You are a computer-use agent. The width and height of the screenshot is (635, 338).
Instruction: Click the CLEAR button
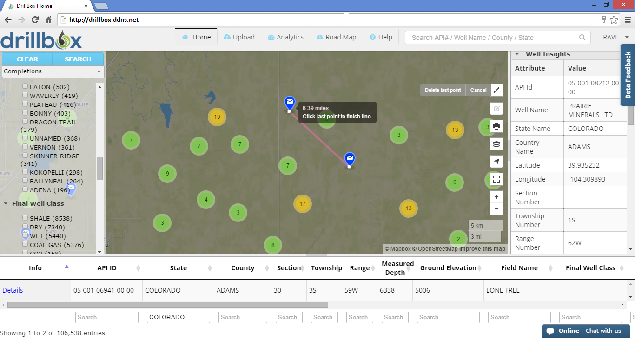click(27, 59)
